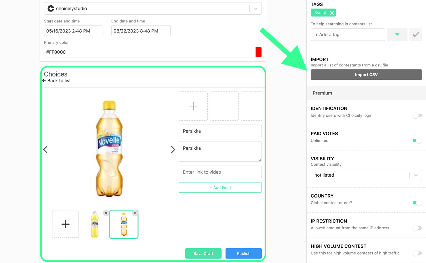Enable High Volume Contest switch
The image size is (426, 263).
click(417, 253)
